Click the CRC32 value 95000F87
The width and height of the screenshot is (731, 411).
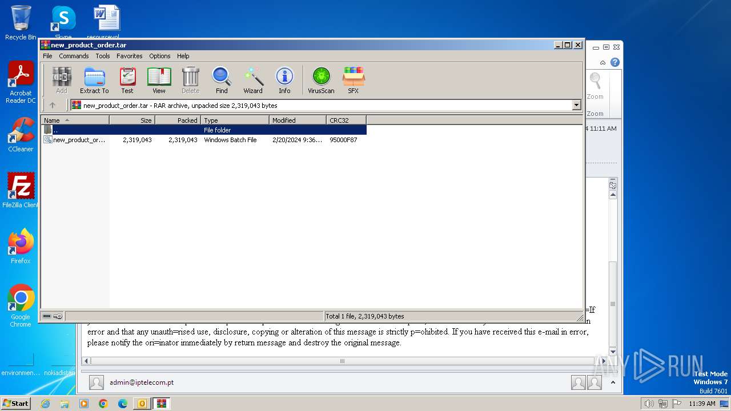343,140
